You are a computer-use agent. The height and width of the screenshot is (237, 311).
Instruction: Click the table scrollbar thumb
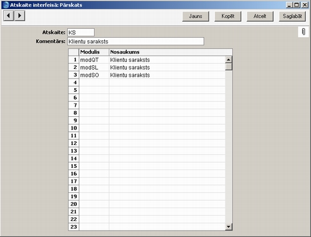click(x=228, y=66)
